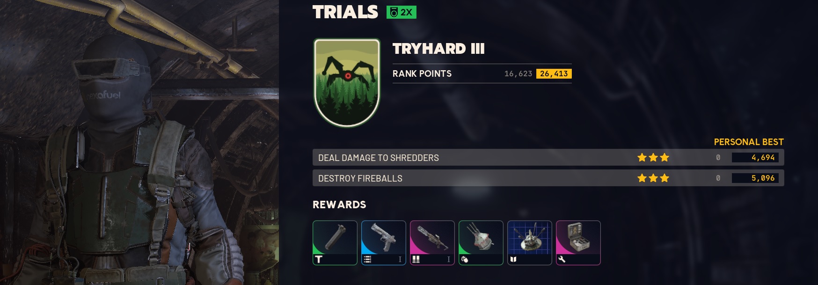Select the pink toolkit case reward
The height and width of the screenshot is (285, 818).
point(578,243)
